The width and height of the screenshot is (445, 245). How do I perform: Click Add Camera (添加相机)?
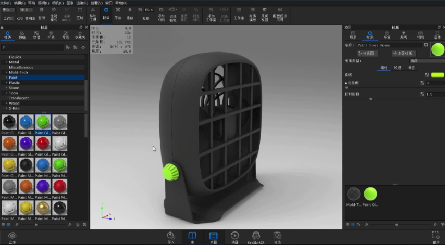click(x=161, y=15)
